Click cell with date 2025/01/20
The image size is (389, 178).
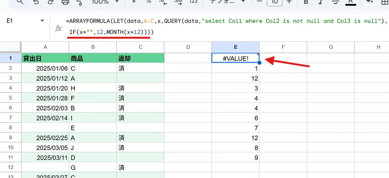point(45,88)
